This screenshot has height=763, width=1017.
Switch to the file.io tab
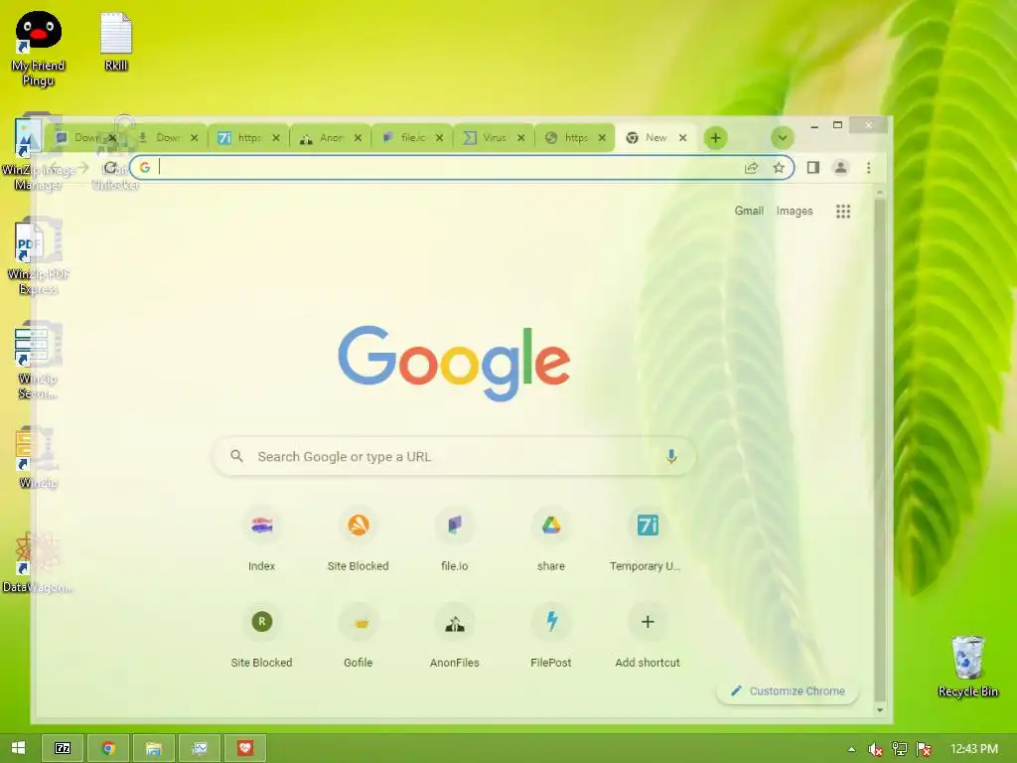[410, 137]
